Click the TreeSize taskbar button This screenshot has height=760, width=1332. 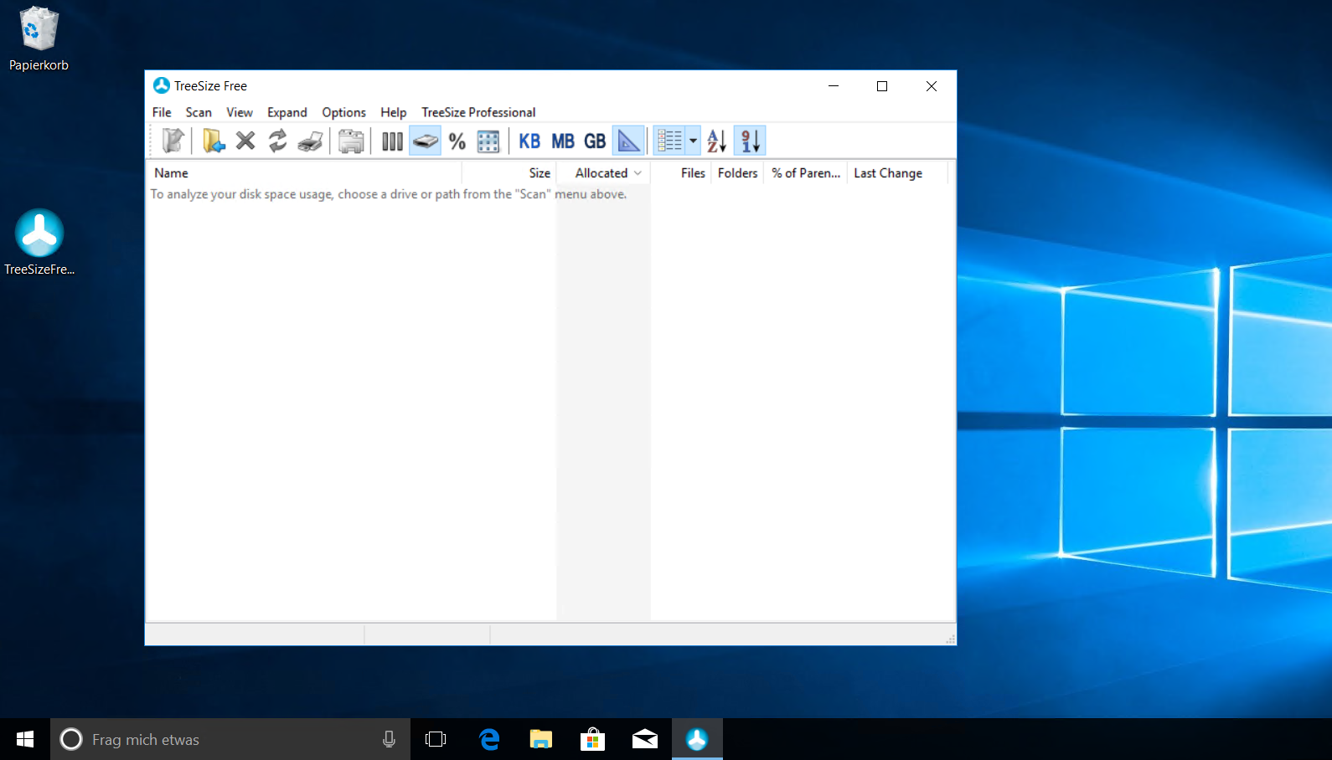[697, 739]
